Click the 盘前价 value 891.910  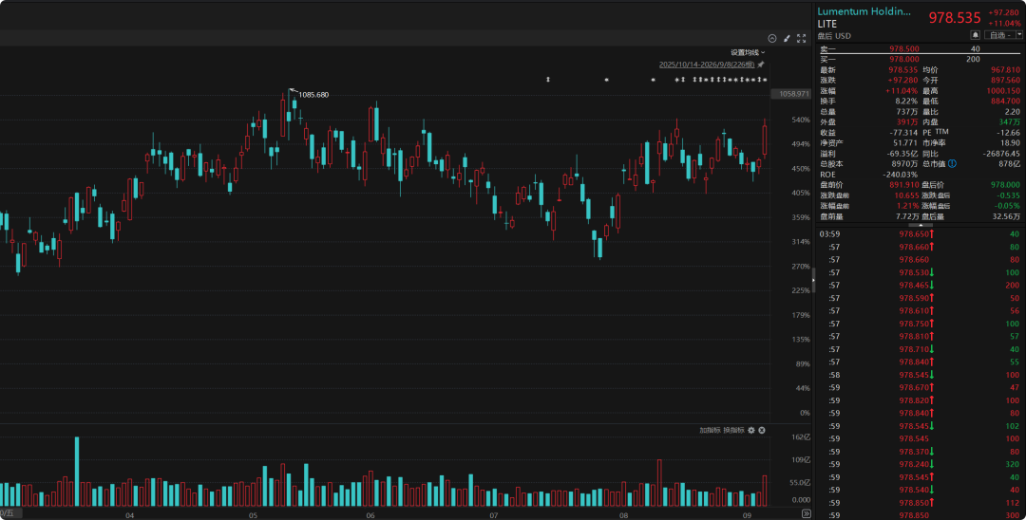coord(903,185)
